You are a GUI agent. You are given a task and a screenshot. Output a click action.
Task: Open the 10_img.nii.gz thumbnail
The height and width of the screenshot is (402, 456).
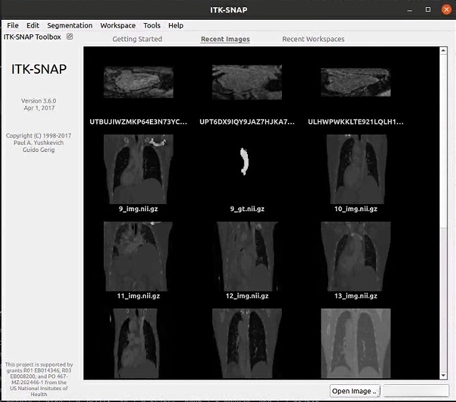[355, 169]
